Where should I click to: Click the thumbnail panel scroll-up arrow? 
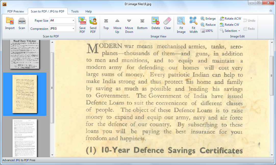click(52, 42)
